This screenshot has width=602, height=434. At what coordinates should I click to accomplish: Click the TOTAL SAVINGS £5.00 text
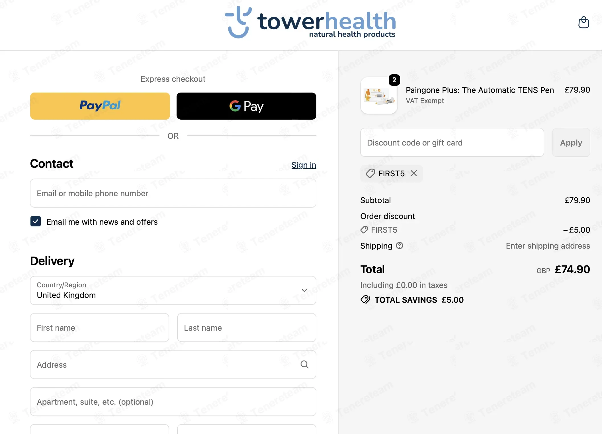pyautogui.click(x=419, y=300)
